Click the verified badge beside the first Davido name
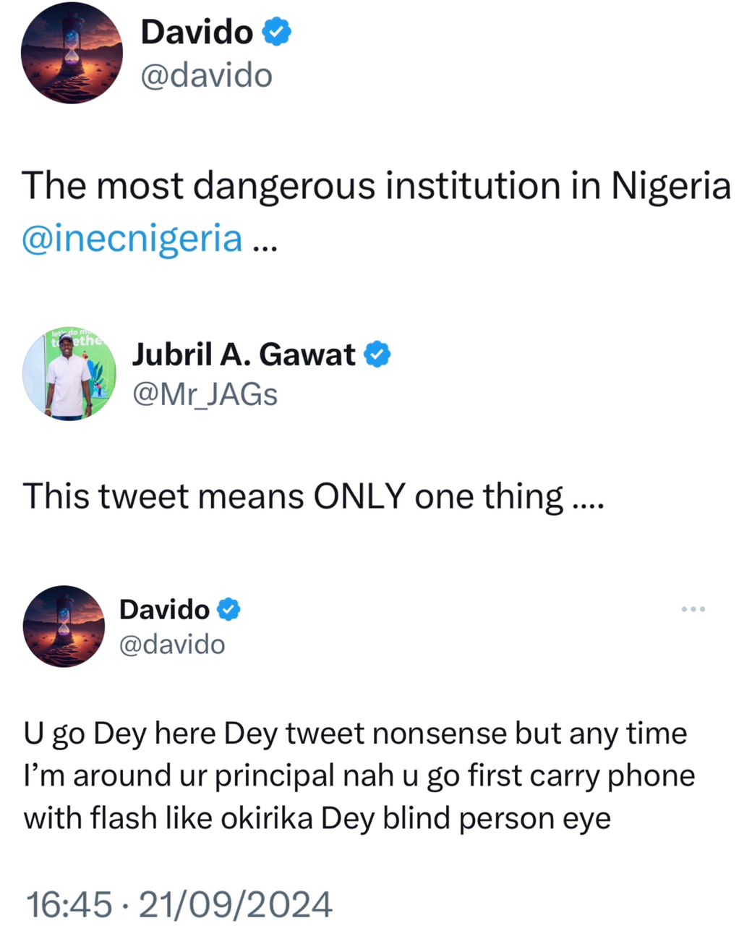This screenshot has height=926, width=752. pos(276,33)
